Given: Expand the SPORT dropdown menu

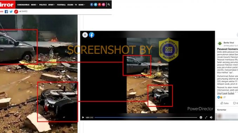Looking at the screenshot, I should (52, 5).
